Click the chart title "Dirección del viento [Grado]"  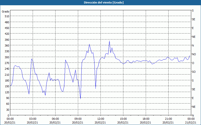click(104, 2)
